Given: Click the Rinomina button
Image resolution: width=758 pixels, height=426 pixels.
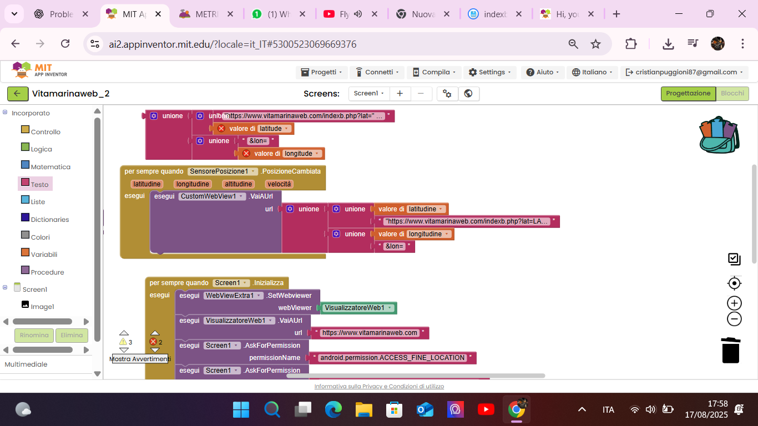Looking at the screenshot, I should 34,335.
